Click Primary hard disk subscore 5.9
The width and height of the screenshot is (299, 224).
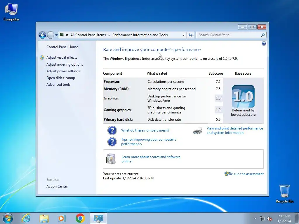218,120
